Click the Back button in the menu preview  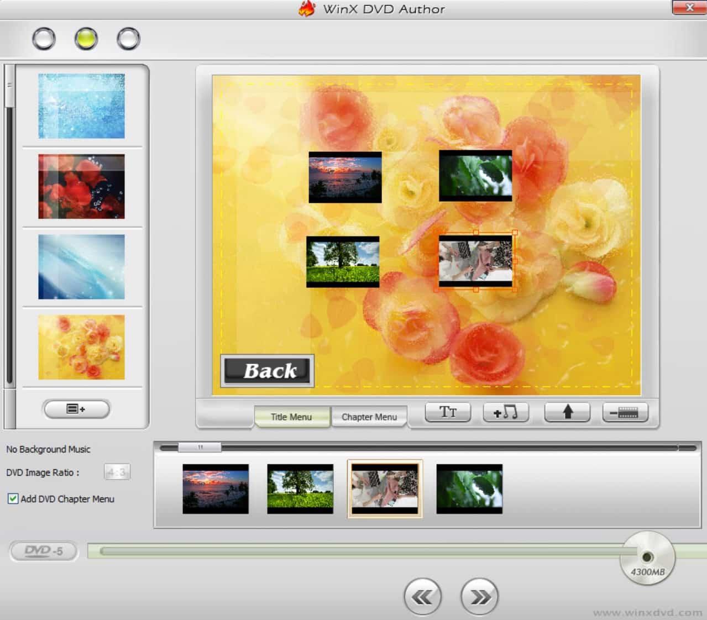(x=267, y=371)
